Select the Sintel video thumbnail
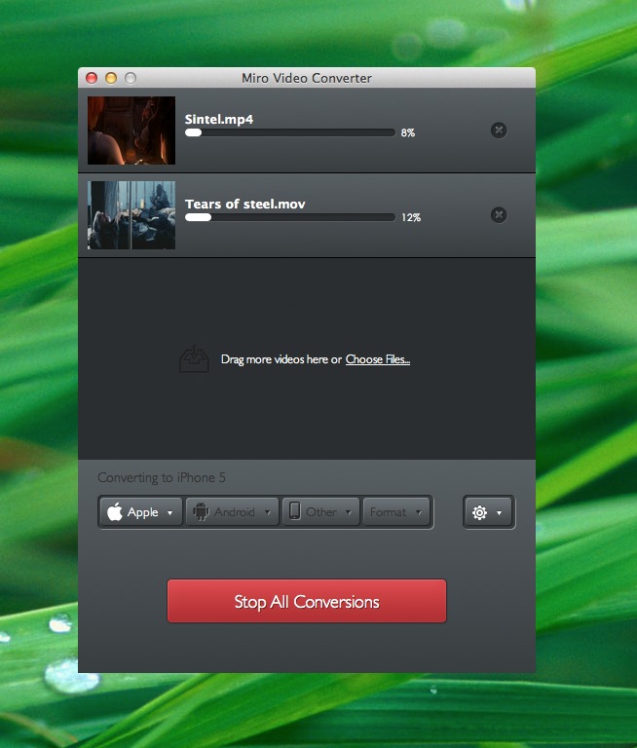637x748 pixels. coord(131,131)
